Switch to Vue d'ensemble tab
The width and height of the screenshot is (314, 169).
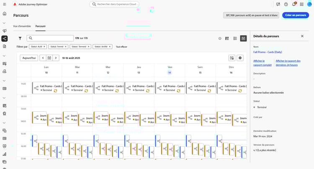(22, 26)
